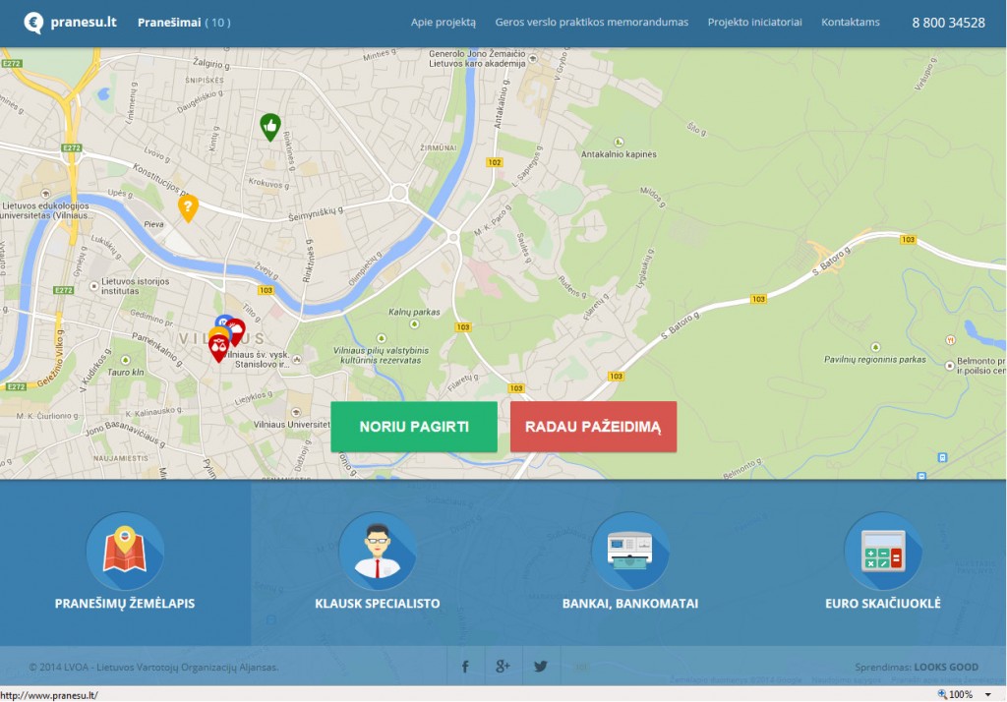Image resolution: width=1007 pixels, height=702 pixels.
Task: Open the yellow question-mark map marker
Action: [x=188, y=208]
